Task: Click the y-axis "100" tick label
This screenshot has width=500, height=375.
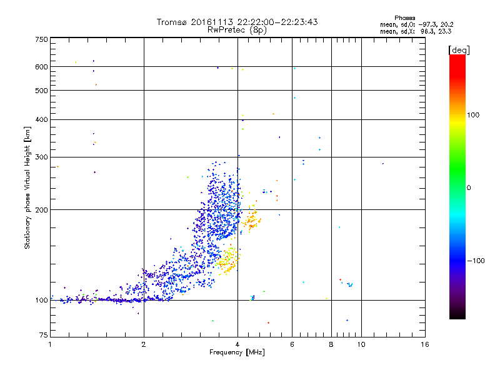Action: click(42, 301)
